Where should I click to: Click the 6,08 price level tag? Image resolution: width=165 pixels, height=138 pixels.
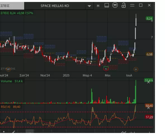tap(149, 54)
